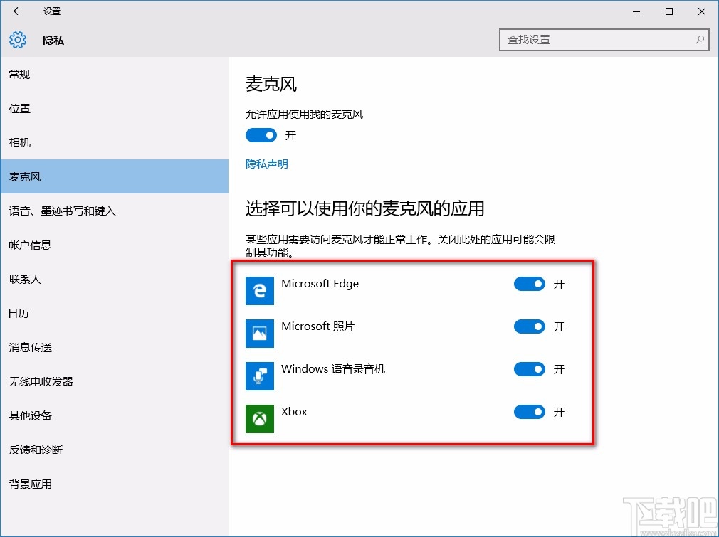The height and width of the screenshot is (537, 719).
Task: Toggle off the 允许应用使用我的麦克风 switch
Action: click(261, 135)
